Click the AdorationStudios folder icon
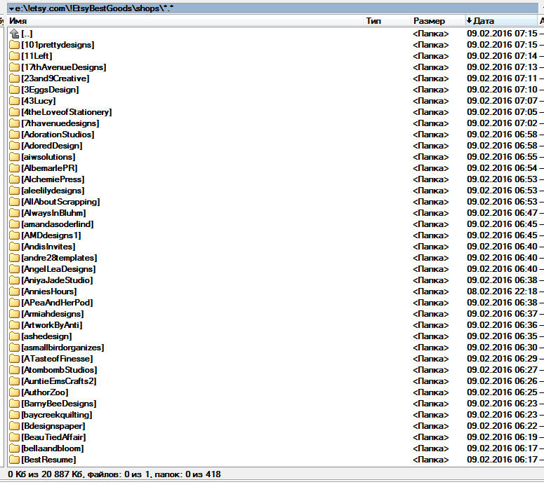Viewport: 544px width, 487px height. pos(14,135)
